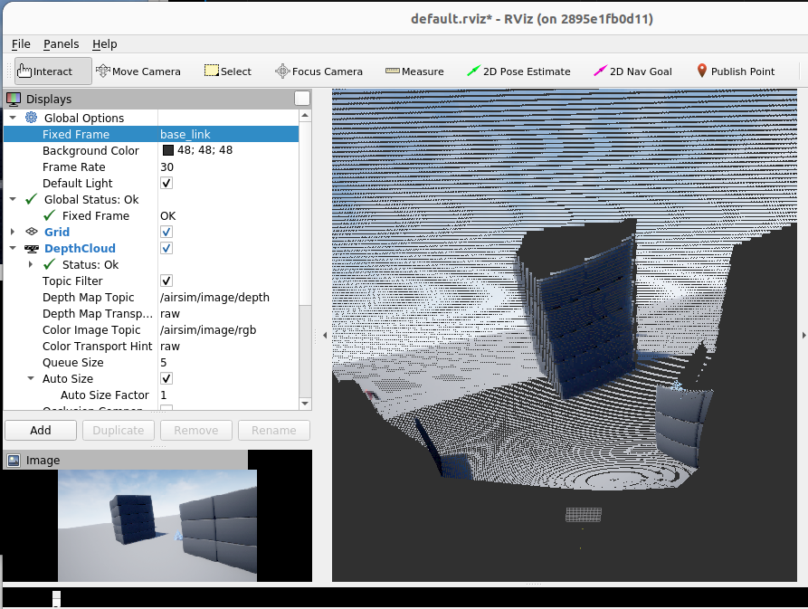Viewport: 808px width, 609px height.
Task: Click the Focus Camera tool
Action: (x=318, y=71)
